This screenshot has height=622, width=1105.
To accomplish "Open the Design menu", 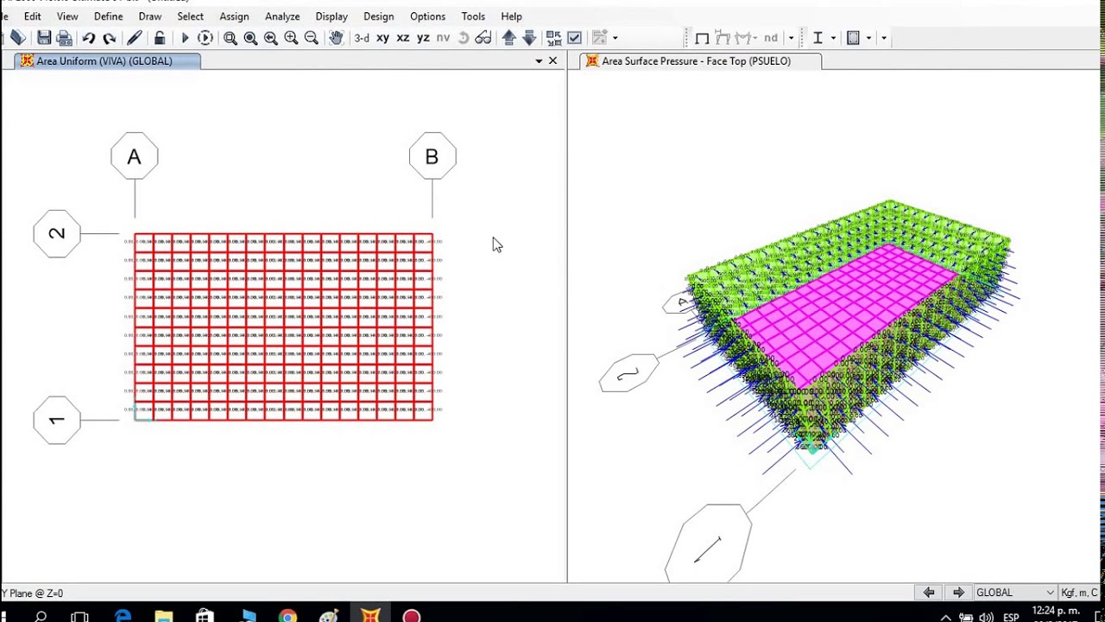I will [x=378, y=16].
